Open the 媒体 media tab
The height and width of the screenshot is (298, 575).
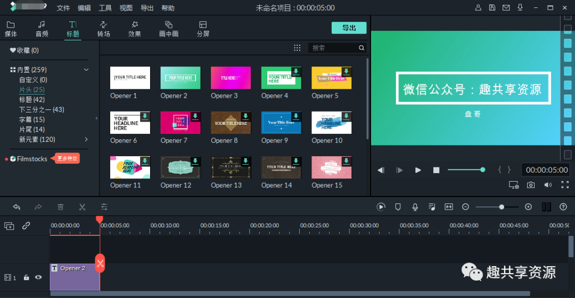(x=11, y=29)
